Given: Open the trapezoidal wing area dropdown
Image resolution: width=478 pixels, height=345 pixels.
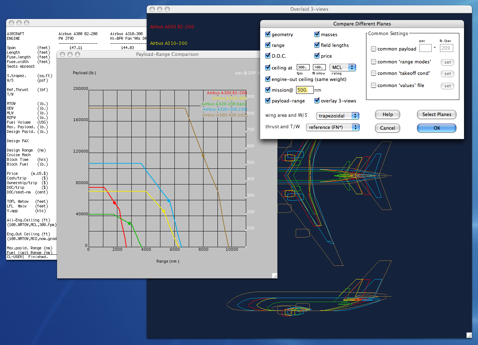Looking at the screenshot, I should [x=337, y=116].
